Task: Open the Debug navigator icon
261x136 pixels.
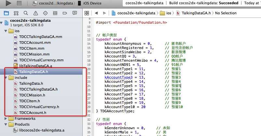Action: pos(55,13)
